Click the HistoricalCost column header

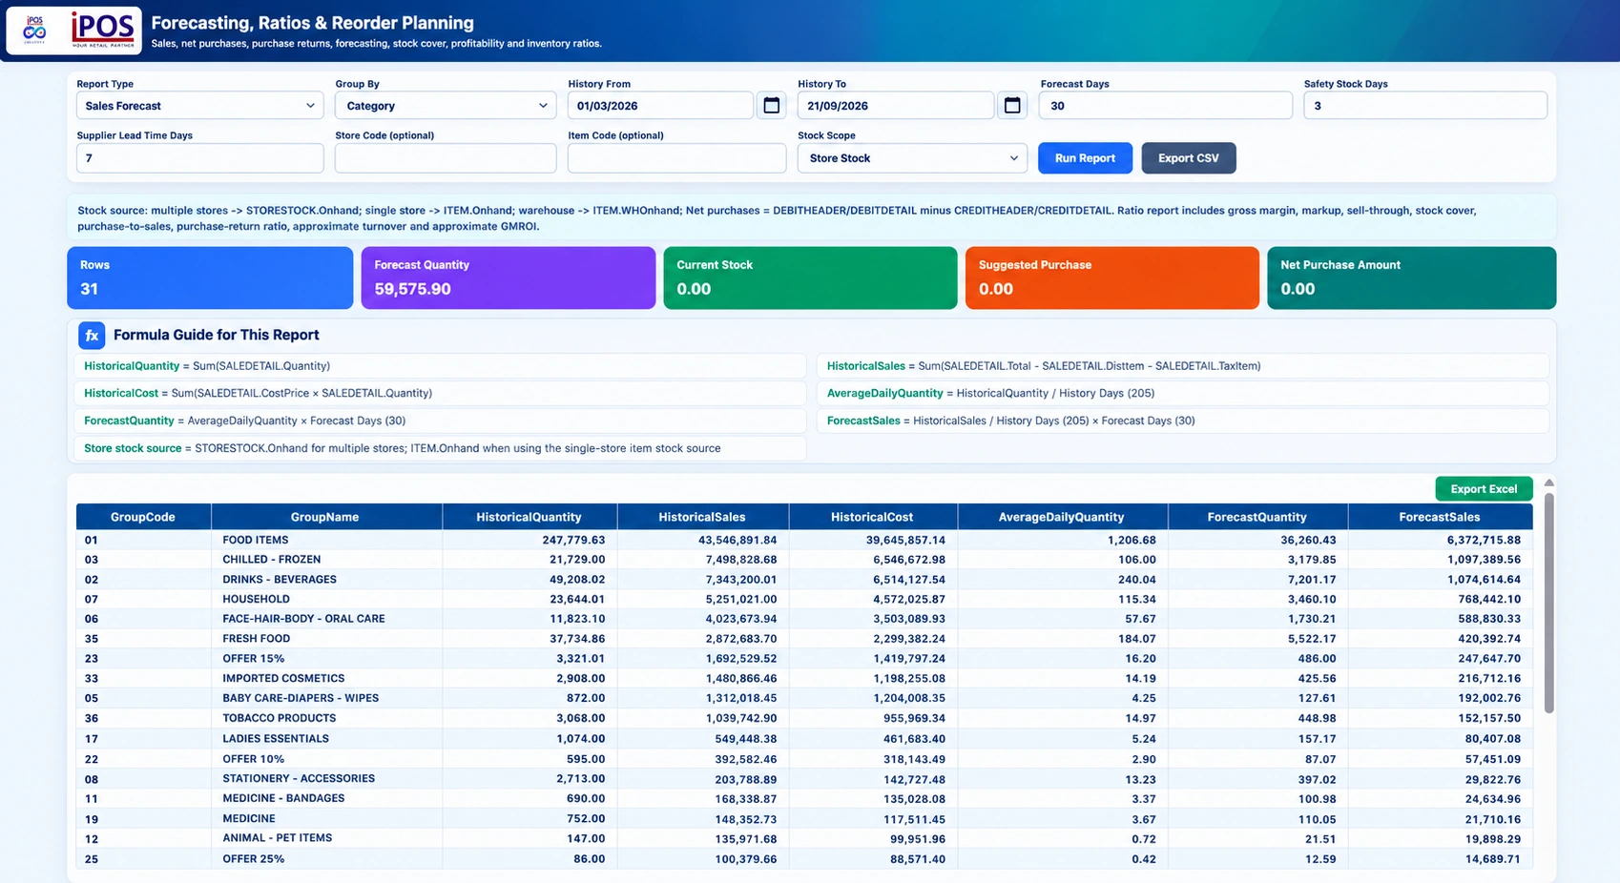point(872,517)
